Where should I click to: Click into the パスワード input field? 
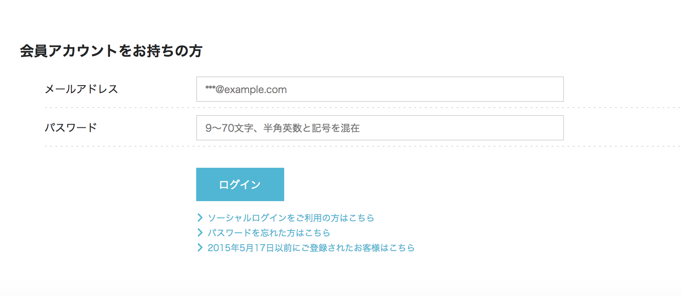(380, 128)
